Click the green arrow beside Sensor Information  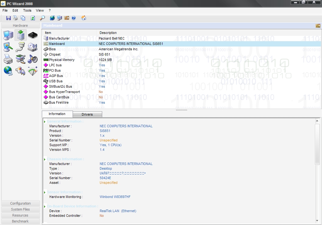[45, 192]
